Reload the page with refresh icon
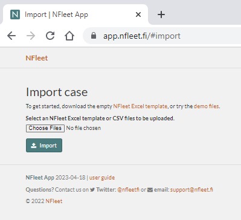The height and width of the screenshot is (220, 241). pyautogui.click(x=50, y=36)
